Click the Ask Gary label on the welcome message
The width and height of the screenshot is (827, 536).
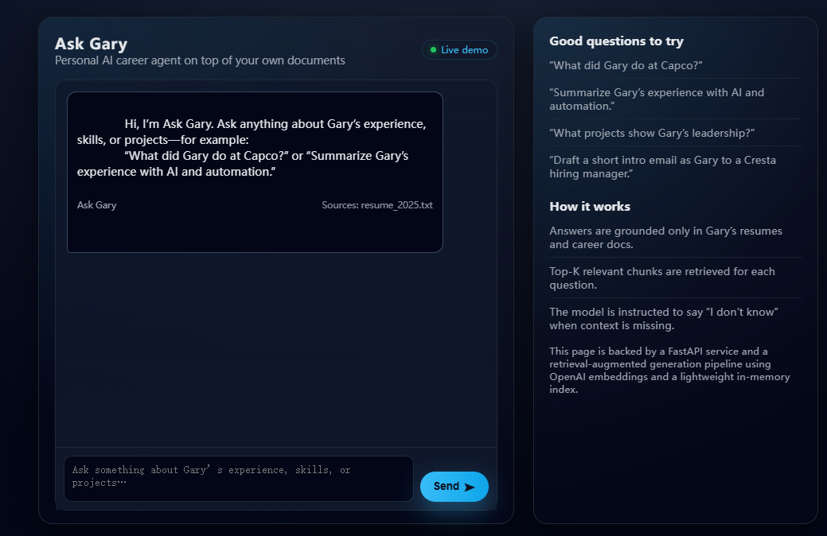coord(96,204)
